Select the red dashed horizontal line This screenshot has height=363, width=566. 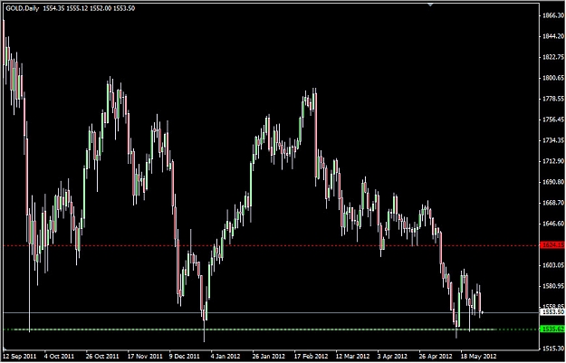(272, 245)
